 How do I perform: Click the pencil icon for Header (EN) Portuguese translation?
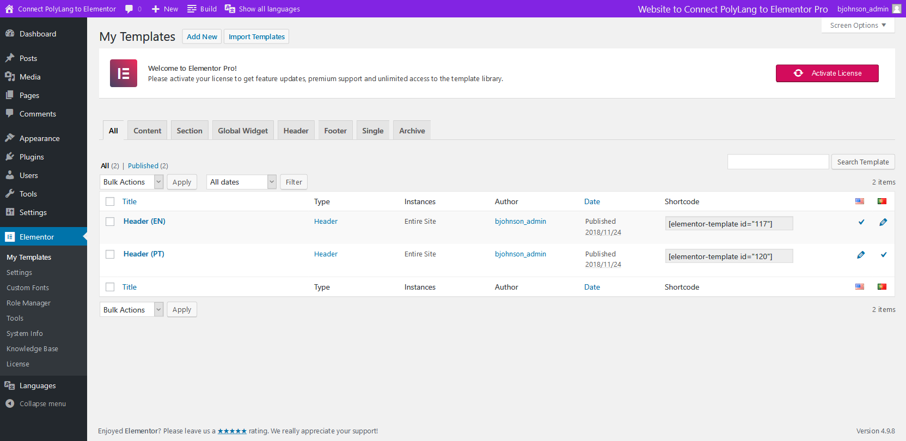[x=883, y=222]
